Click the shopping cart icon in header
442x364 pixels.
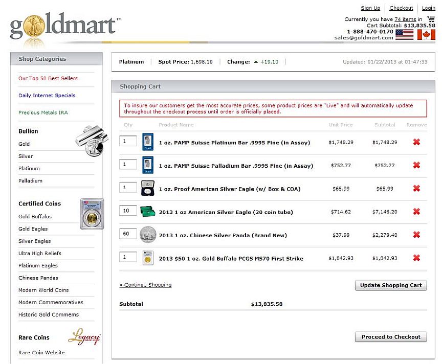tap(431, 19)
